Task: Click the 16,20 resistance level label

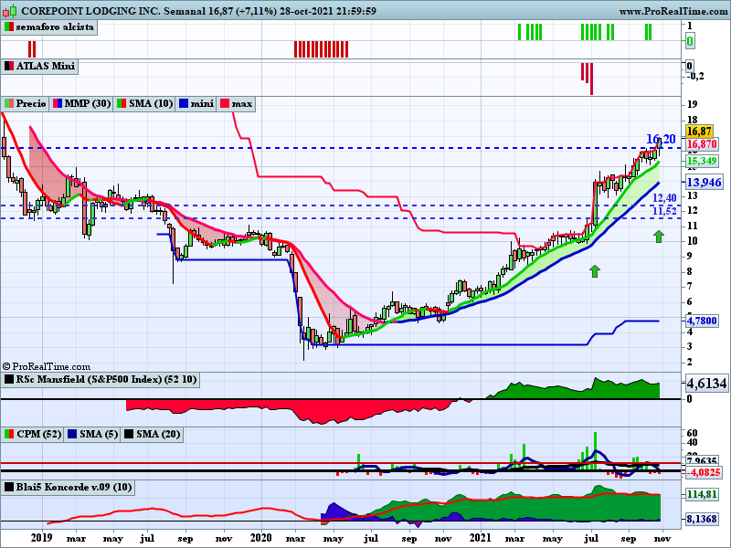Action: pos(661,139)
